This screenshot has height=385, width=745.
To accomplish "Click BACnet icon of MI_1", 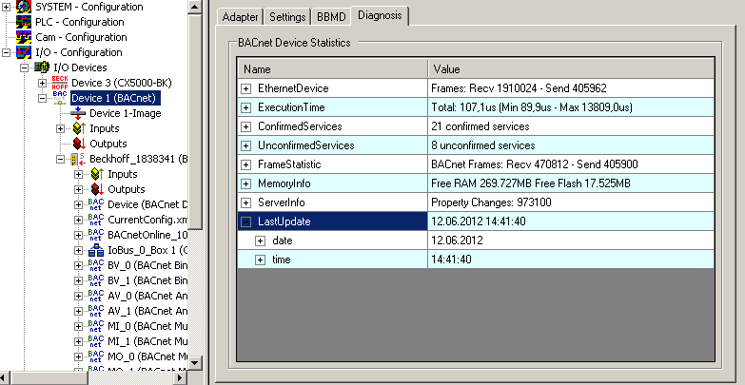I will coord(96,341).
